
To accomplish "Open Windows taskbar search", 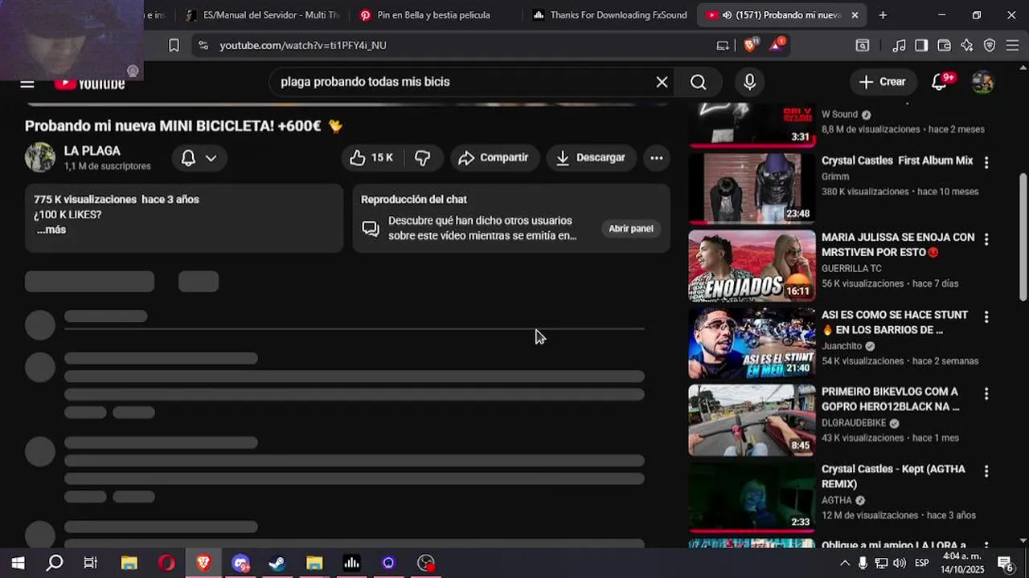I will coord(55,564).
